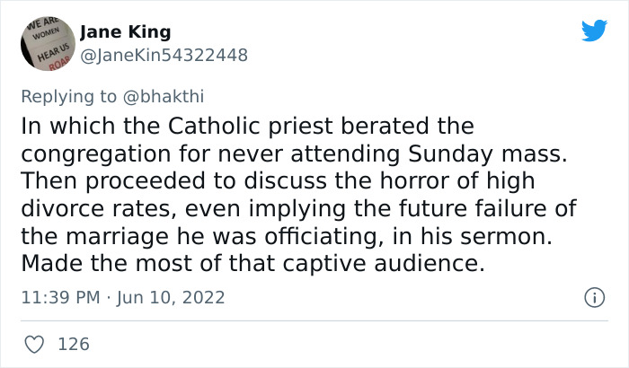629x368 pixels.
Task: Open the 11:39 PM timestamp link
Action: (x=58, y=297)
